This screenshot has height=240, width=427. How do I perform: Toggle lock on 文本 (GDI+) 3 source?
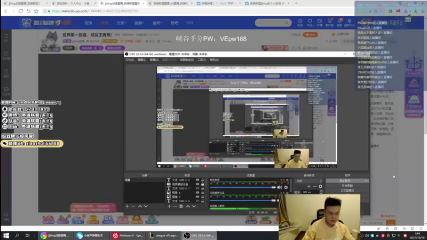coord(203,180)
